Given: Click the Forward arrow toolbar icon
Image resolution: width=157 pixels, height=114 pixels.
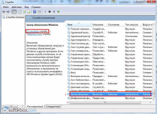Looking at the screenshot, I should pos(8,12).
